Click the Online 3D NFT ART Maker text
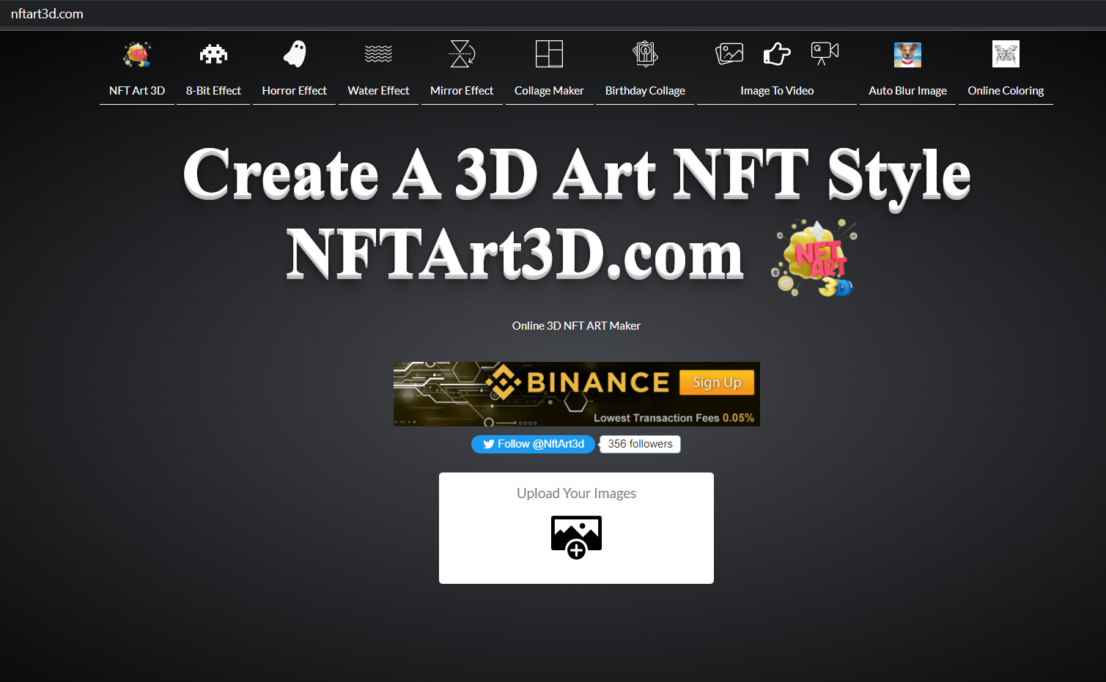Image resolution: width=1106 pixels, height=682 pixels. point(576,326)
